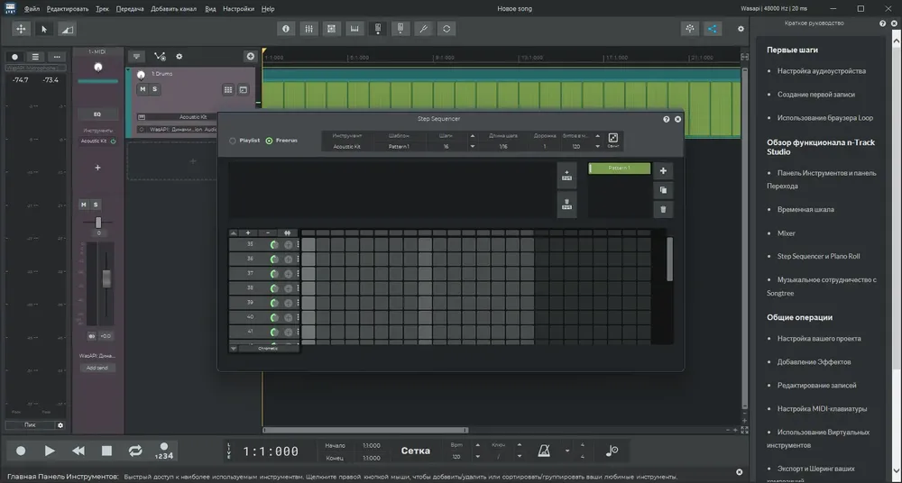Open the Настройка аудиоустройства guide link
This screenshot has width=902, height=483.
tap(821, 70)
